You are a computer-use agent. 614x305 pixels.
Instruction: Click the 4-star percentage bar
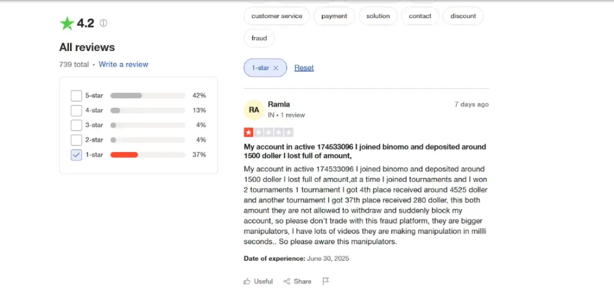coord(148,110)
